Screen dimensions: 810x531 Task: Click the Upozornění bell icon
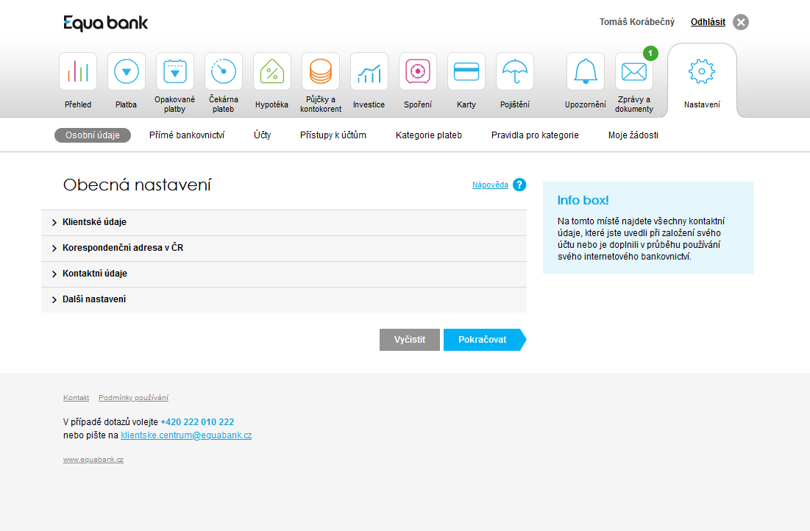586,71
